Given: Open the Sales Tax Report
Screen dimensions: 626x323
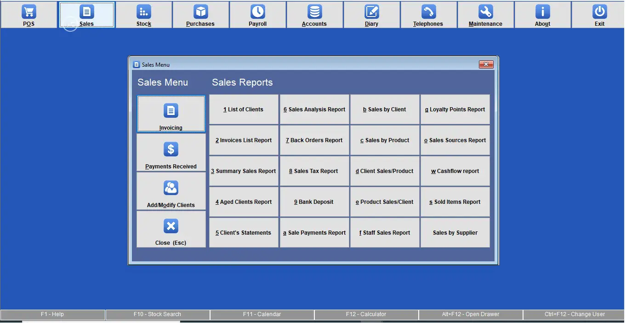Looking at the screenshot, I should [314, 171].
